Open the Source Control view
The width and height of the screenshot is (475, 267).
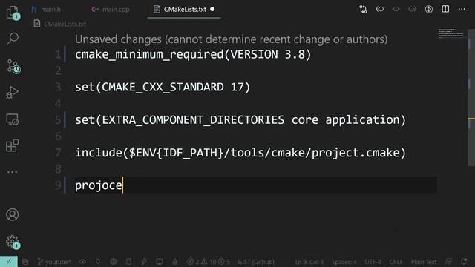coord(13,66)
